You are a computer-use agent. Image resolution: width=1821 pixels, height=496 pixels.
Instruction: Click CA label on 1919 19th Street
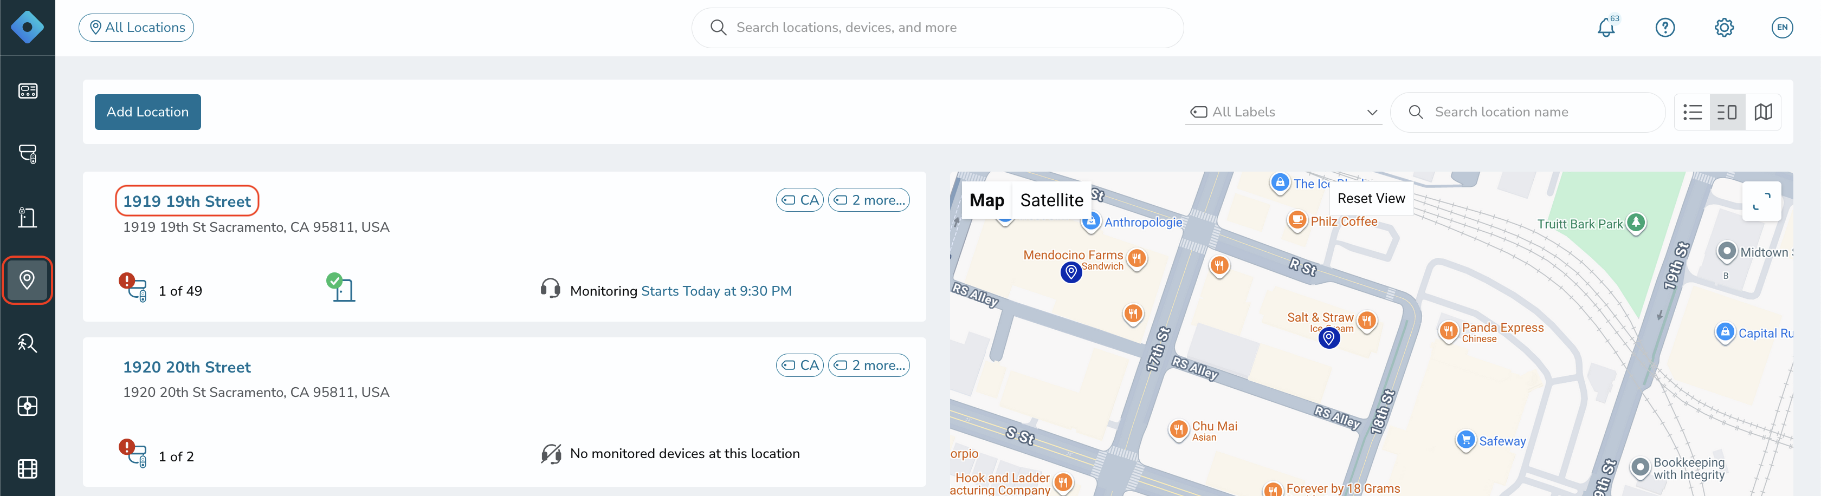800,200
